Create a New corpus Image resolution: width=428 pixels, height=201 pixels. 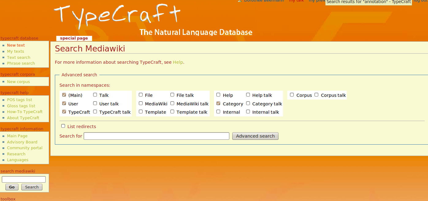coord(18,82)
